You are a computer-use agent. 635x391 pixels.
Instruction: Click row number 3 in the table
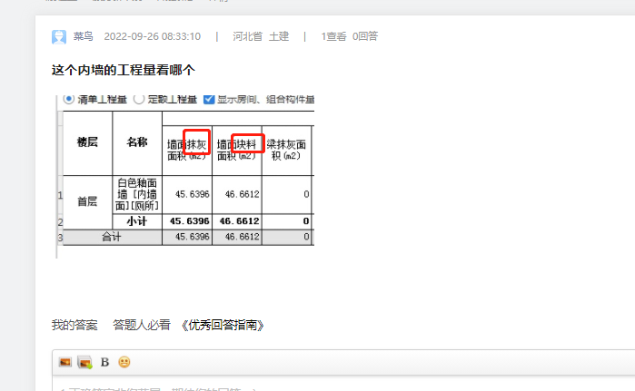click(x=60, y=238)
